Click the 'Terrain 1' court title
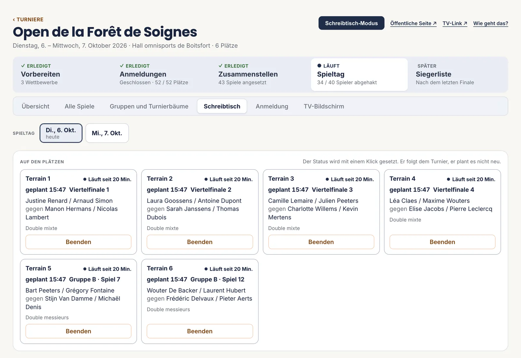This screenshot has width=521, height=358. (38, 179)
